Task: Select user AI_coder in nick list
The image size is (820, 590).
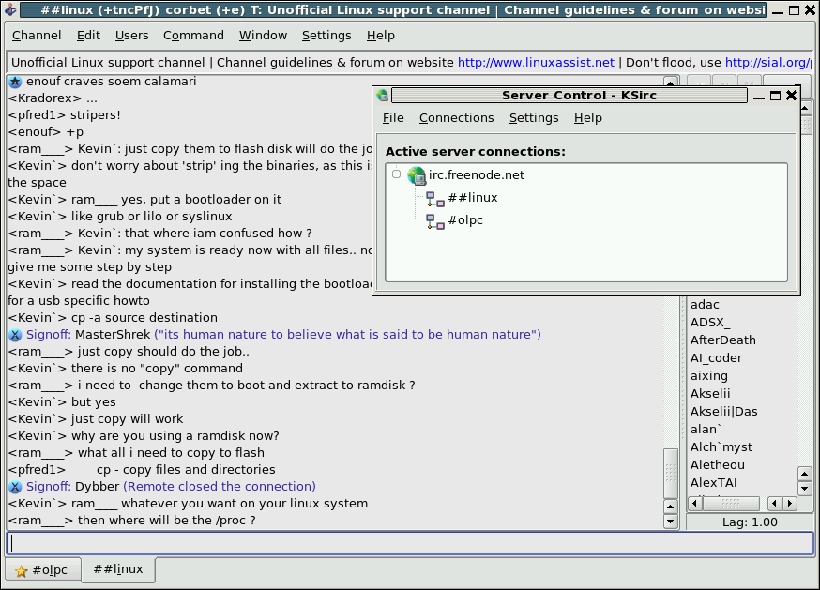Action: click(717, 357)
